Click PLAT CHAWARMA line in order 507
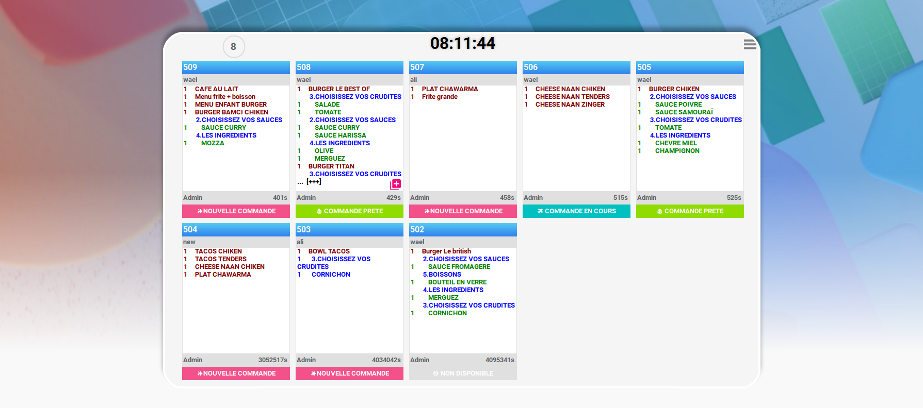This screenshot has width=923, height=408. click(x=449, y=89)
